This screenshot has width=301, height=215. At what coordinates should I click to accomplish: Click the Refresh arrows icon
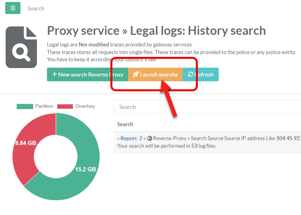191,74
